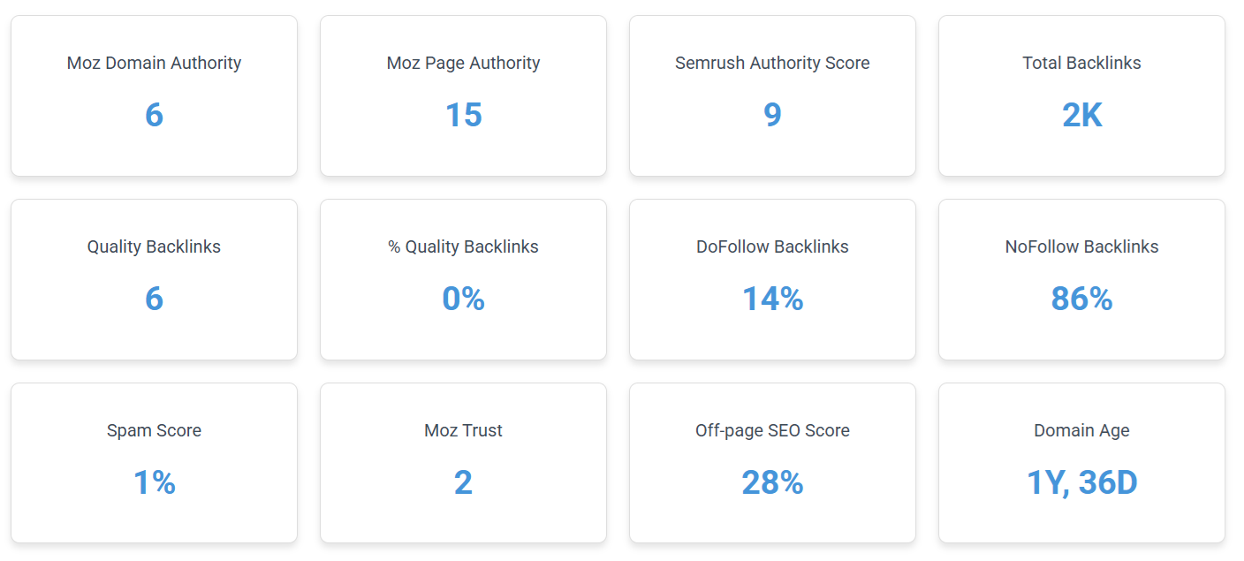Open the Off-page SEO Score card
Image resolution: width=1244 pixels, height=561 pixels.
click(772, 463)
